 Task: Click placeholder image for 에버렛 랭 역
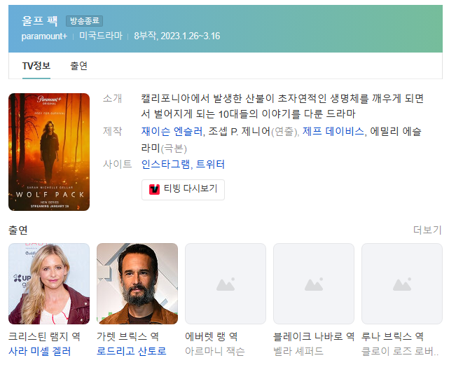(226, 284)
